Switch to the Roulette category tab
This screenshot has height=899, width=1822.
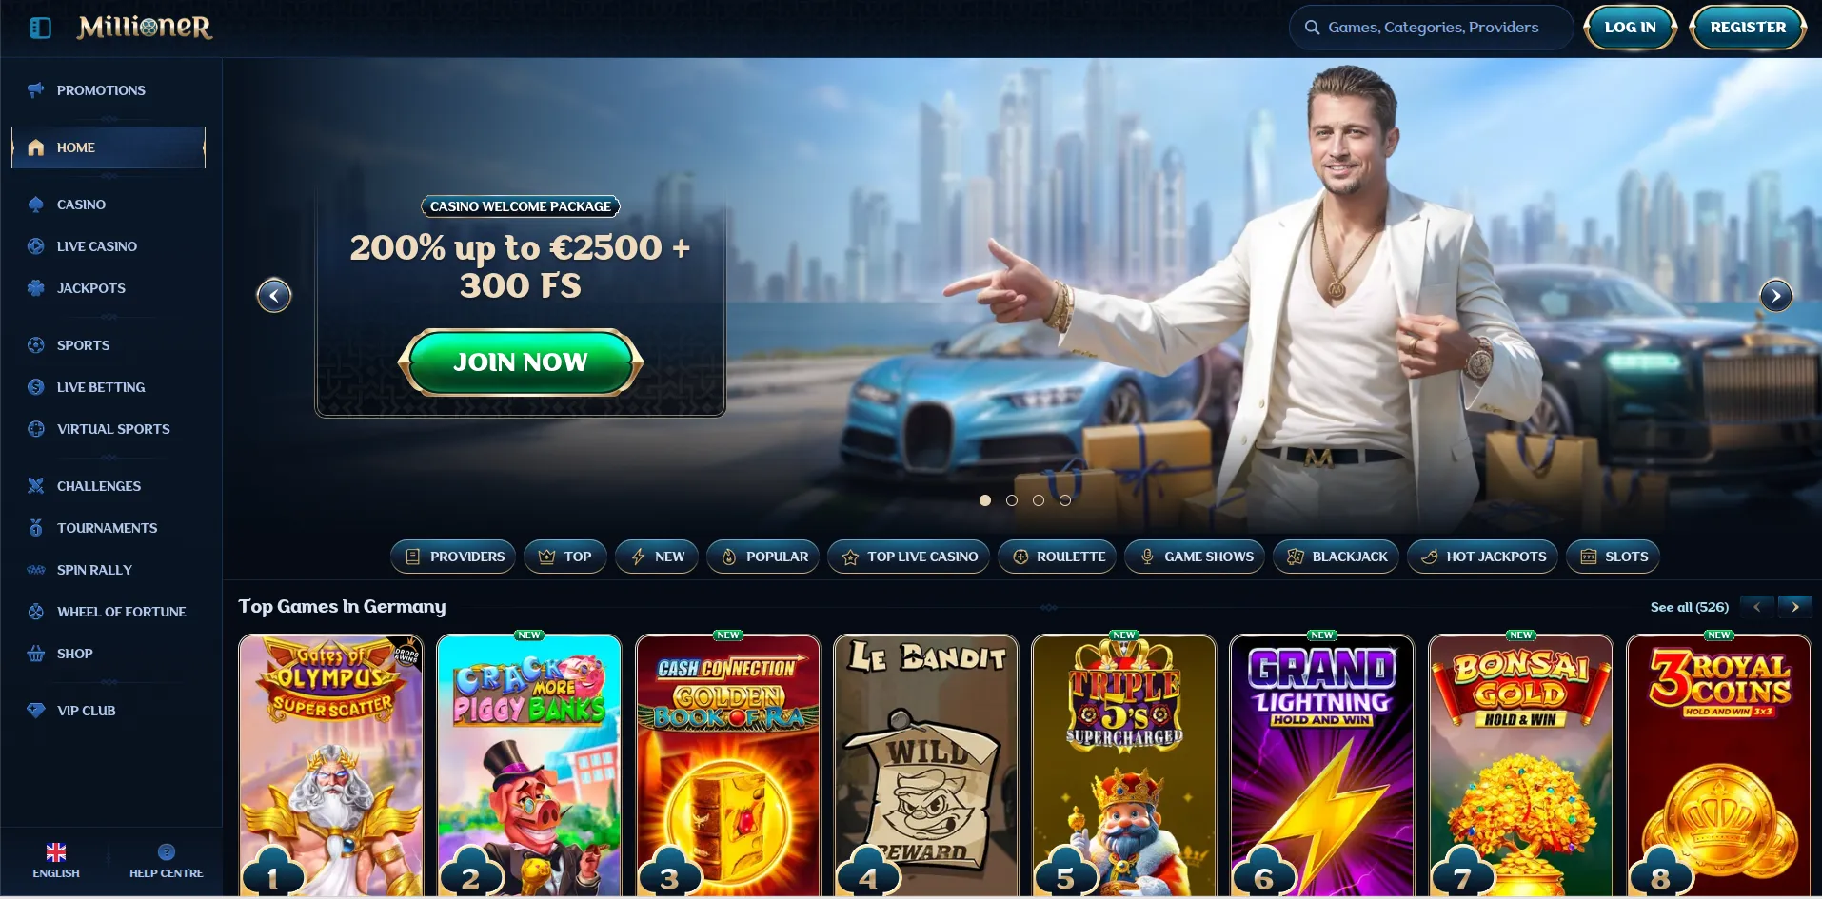click(x=1058, y=557)
